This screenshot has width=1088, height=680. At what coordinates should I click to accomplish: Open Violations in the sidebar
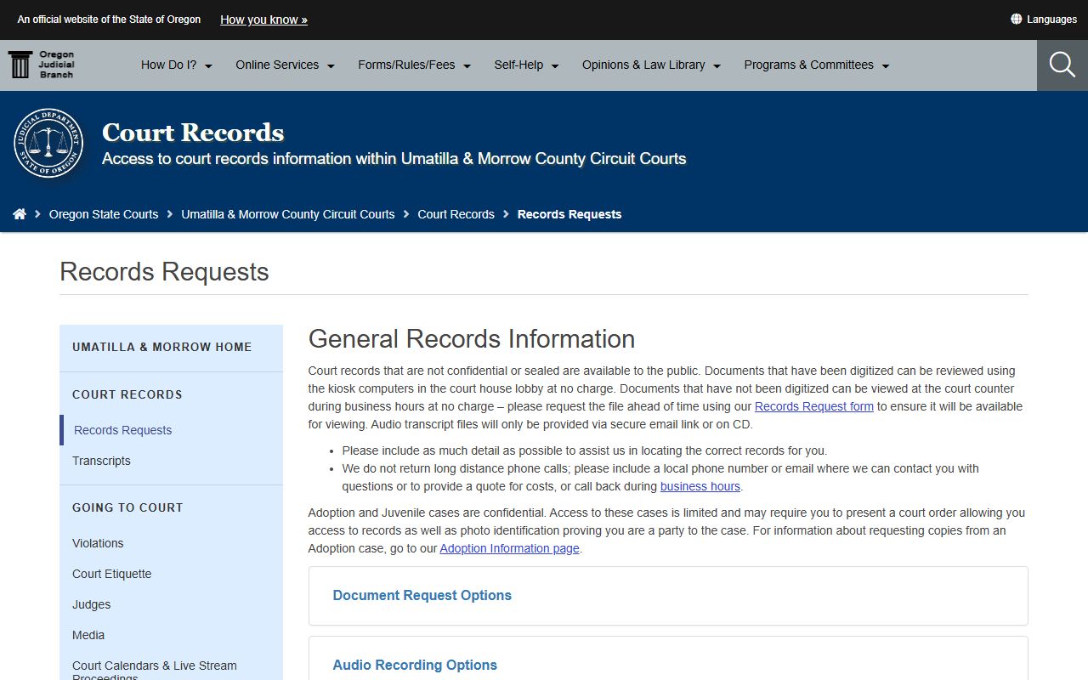(98, 543)
